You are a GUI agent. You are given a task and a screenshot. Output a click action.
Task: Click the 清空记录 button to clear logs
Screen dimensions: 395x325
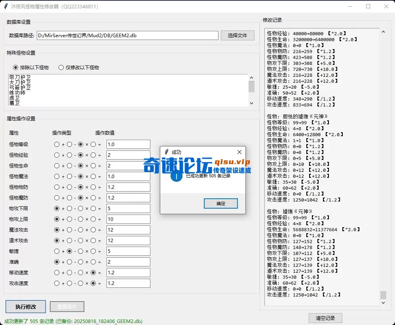point(325,318)
